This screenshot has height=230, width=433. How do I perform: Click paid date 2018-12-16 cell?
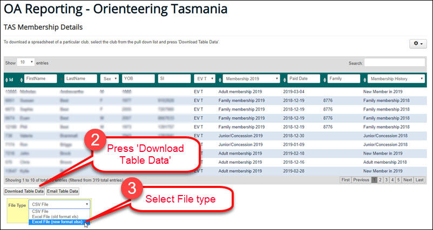coord(294,162)
